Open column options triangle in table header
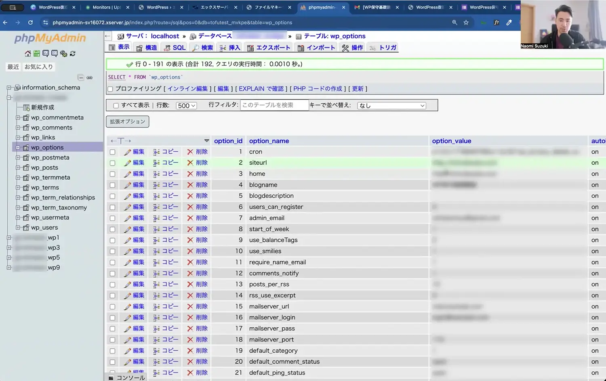Image resolution: width=606 pixels, height=381 pixels. pyautogui.click(x=206, y=141)
